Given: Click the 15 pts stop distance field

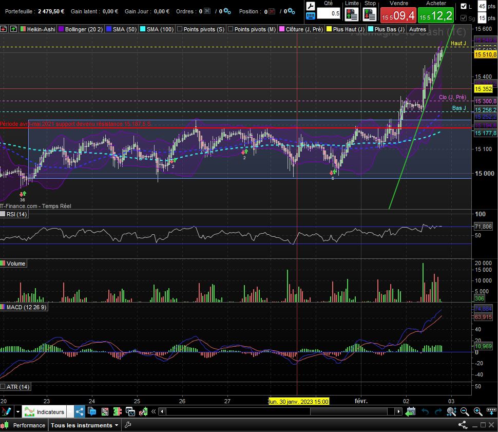Looking at the screenshot, I should tap(482, 18).
